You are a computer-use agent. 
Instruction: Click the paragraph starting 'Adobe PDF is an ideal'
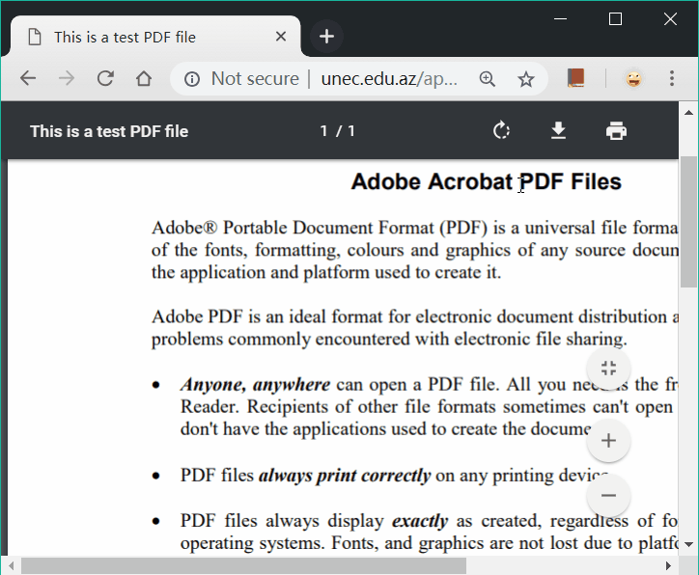414,328
